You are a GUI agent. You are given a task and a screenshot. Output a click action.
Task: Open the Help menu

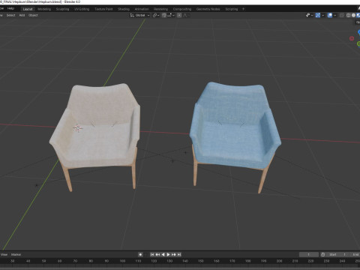[x=10, y=8]
